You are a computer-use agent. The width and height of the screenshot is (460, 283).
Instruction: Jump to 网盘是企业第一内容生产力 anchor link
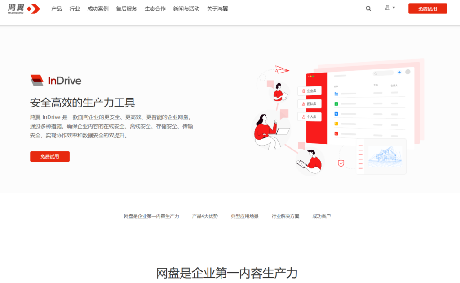tap(151, 216)
